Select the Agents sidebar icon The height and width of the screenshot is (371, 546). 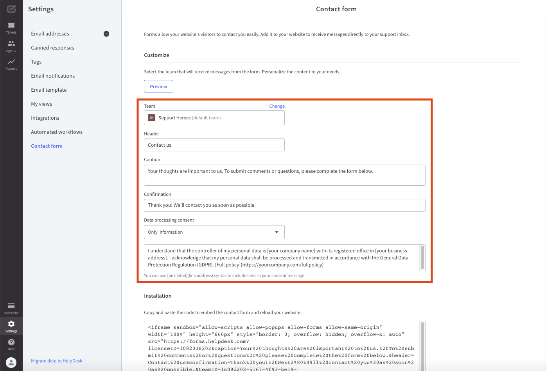point(11,43)
